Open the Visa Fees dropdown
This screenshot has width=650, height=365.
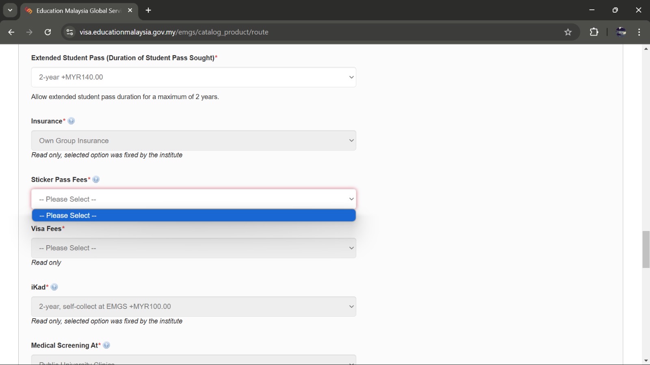[x=193, y=248]
